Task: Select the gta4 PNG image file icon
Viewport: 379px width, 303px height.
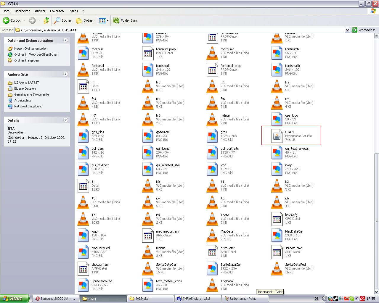Action: click(x=212, y=136)
